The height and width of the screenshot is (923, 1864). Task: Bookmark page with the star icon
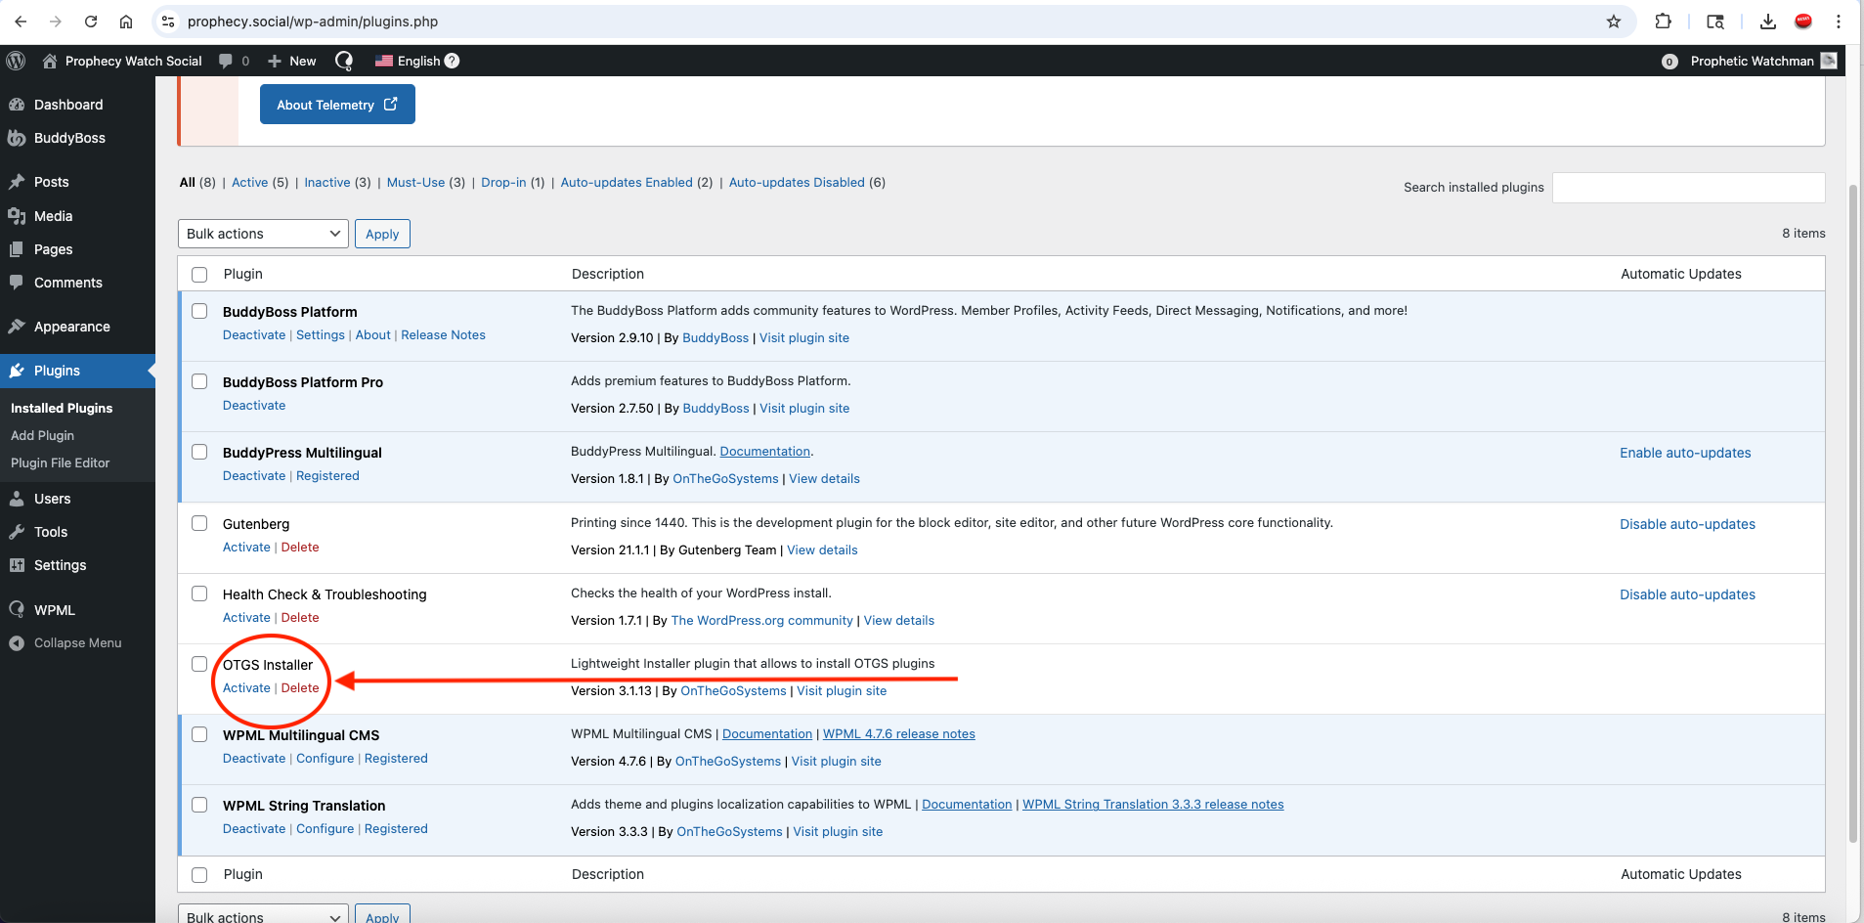(1614, 22)
